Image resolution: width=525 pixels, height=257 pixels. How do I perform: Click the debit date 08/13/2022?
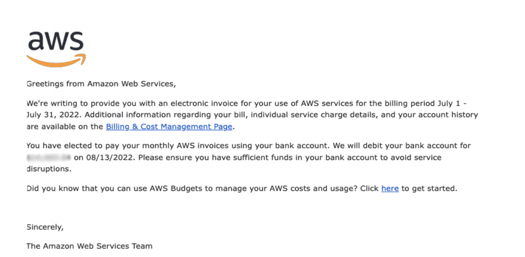[109, 158]
